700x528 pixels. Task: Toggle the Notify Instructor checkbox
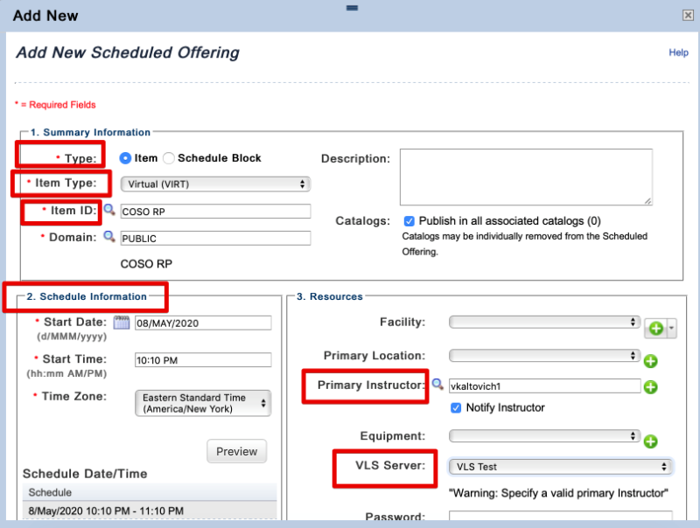point(455,407)
